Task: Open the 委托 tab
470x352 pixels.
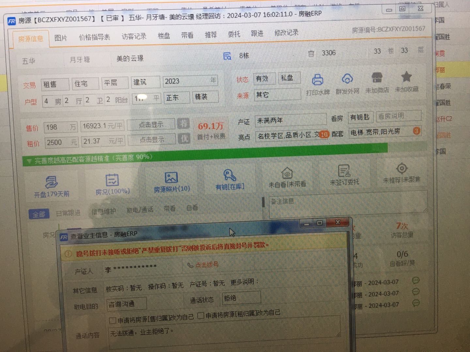Action: point(234,34)
